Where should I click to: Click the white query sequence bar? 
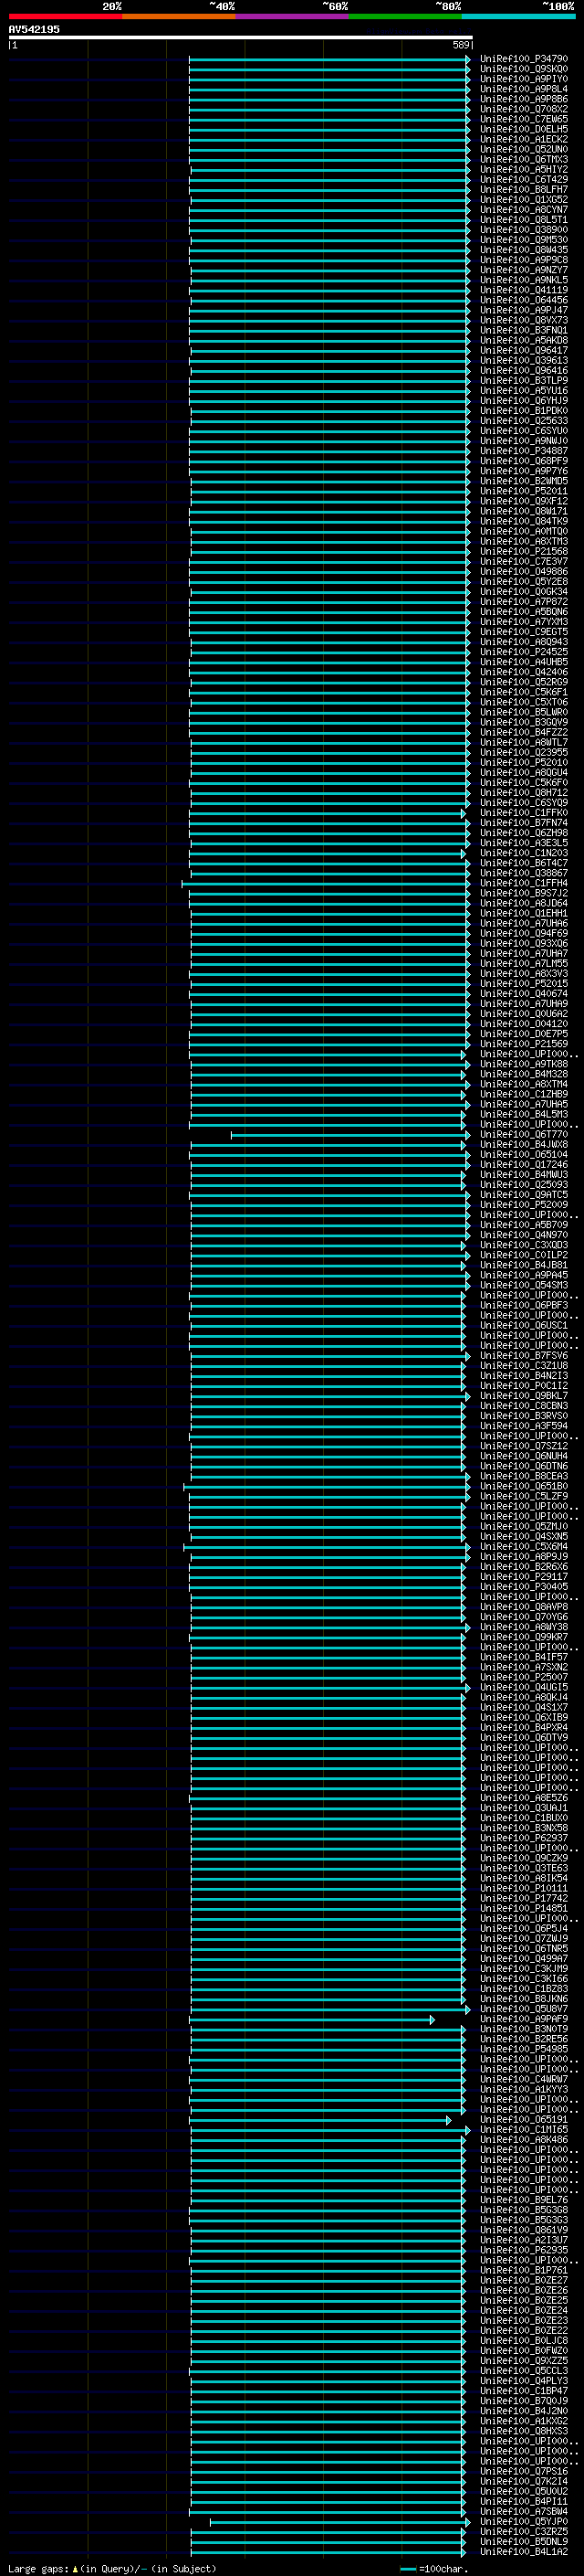point(241,38)
